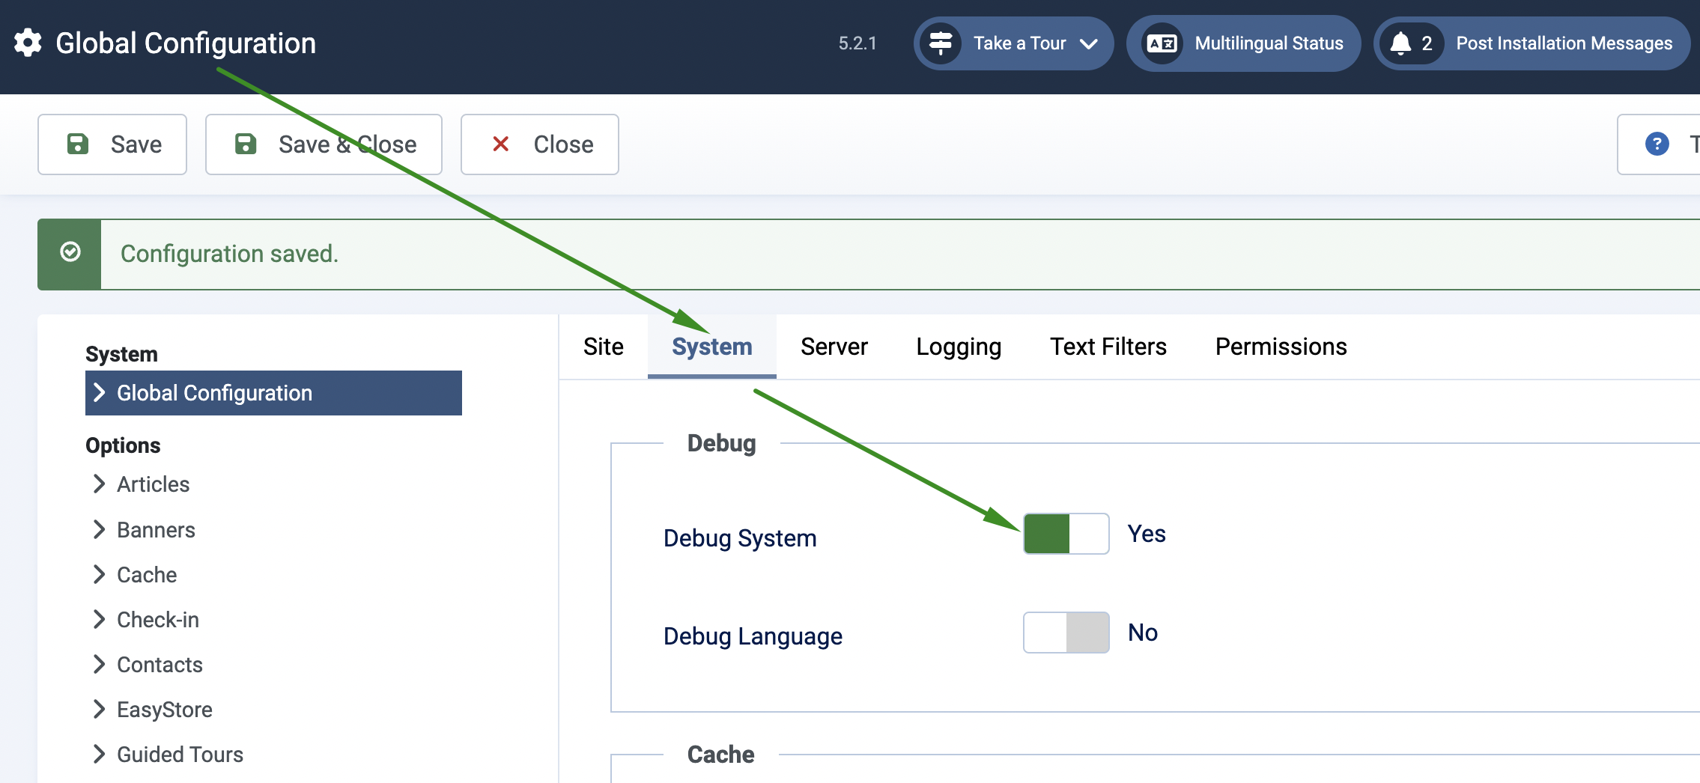1700x783 pixels.
Task: Select Global Configuration in the sidebar
Action: (214, 393)
